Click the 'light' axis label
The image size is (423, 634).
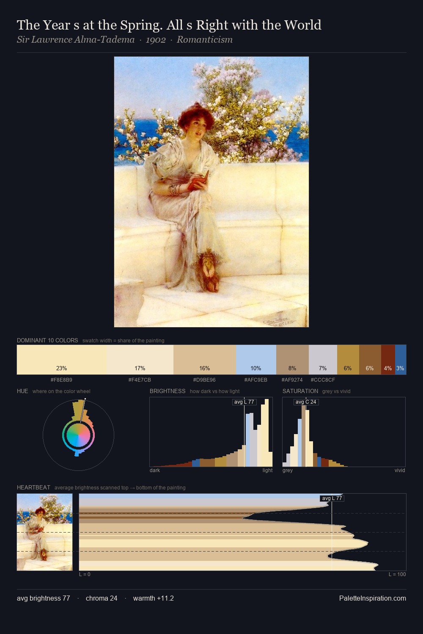pyautogui.click(x=268, y=470)
